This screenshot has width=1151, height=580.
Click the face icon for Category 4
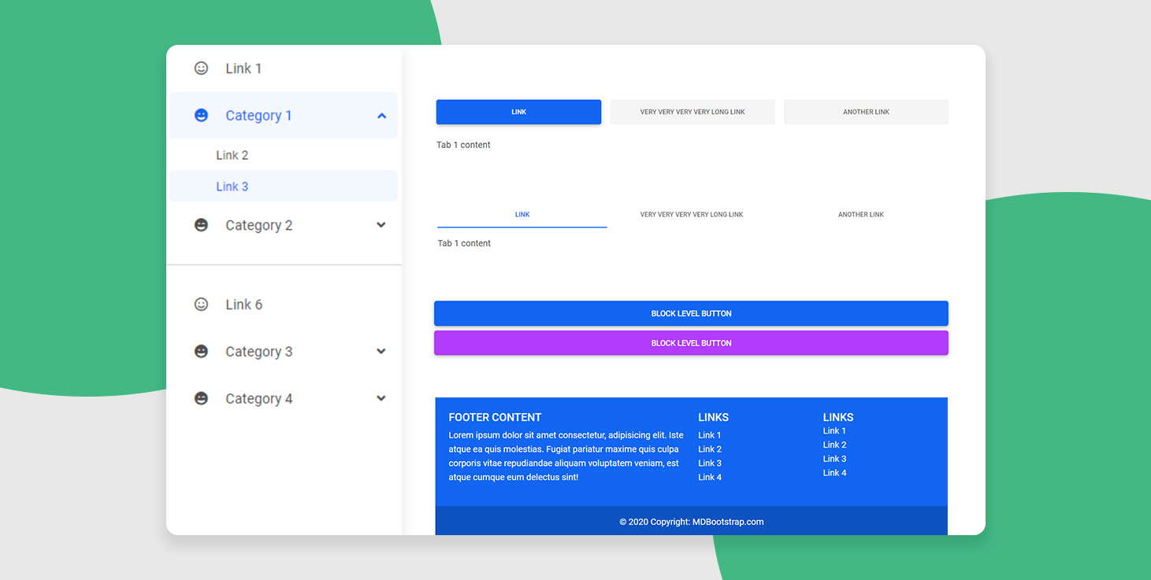pos(201,399)
